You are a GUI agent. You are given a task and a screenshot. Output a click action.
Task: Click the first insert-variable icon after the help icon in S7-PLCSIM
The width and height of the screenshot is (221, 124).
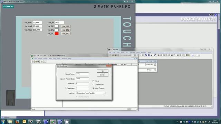pyautogui.click(x=158, y=55)
